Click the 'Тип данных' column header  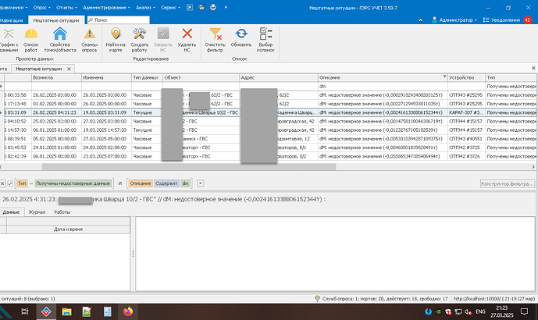[x=147, y=77]
